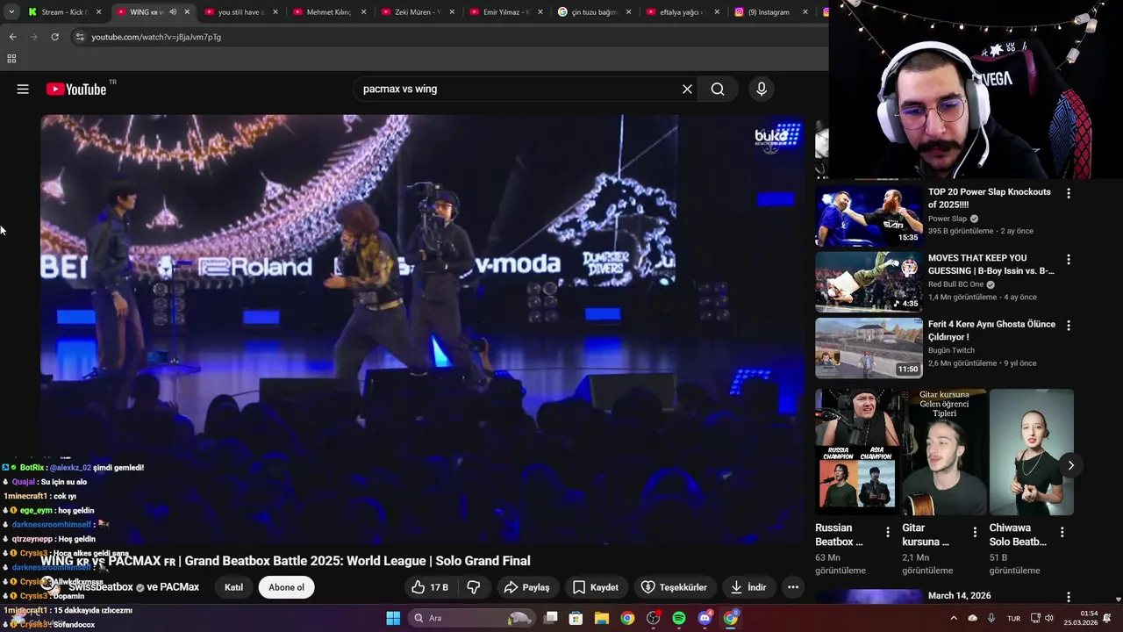Open Chiwawa Solo Beatbox short thumbnail
The width and height of the screenshot is (1123, 632).
[1032, 452]
